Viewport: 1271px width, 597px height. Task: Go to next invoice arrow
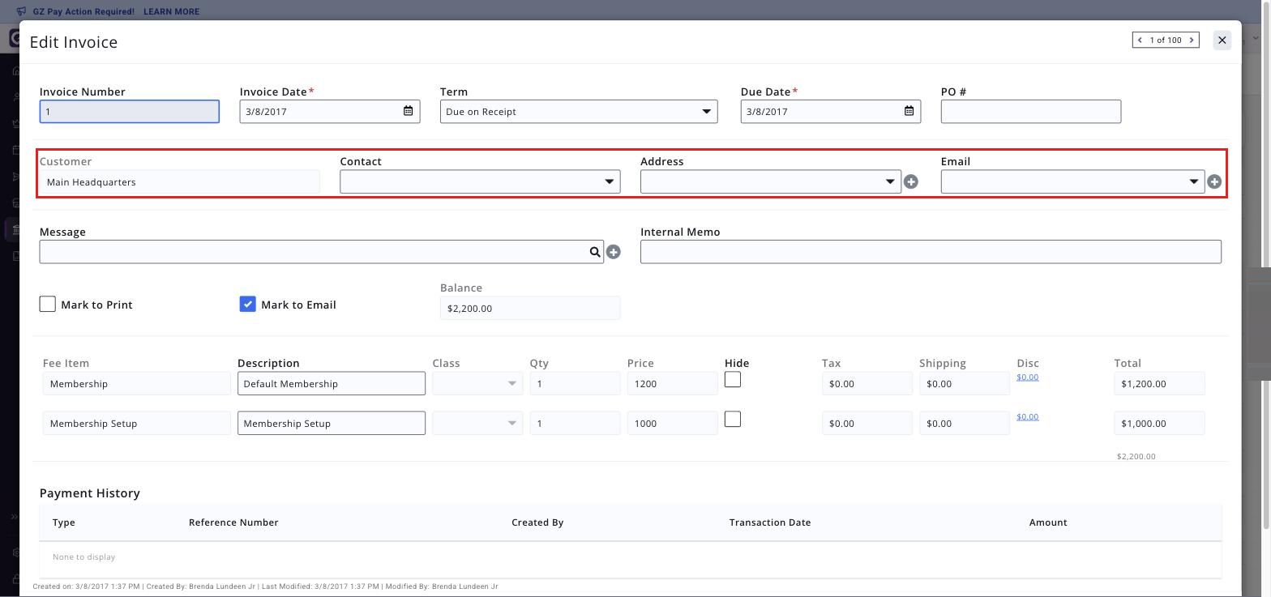(1192, 40)
